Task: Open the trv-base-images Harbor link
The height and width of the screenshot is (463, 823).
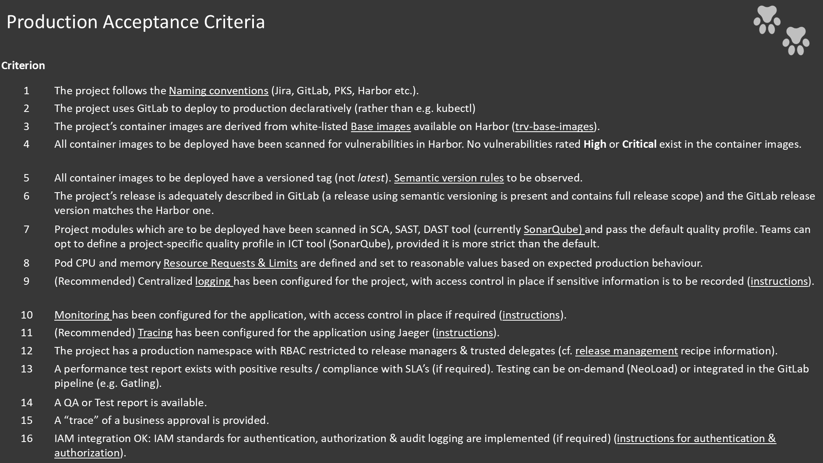Action: coord(554,126)
